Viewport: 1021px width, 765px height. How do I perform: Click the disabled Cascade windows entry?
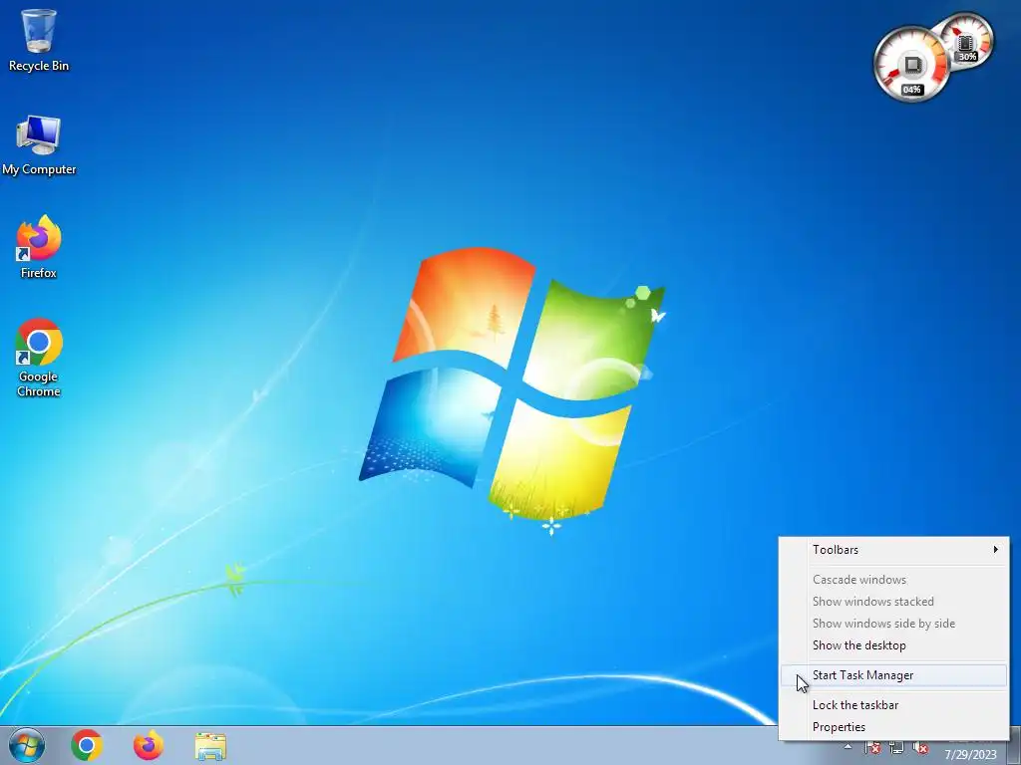pyautogui.click(x=894, y=580)
